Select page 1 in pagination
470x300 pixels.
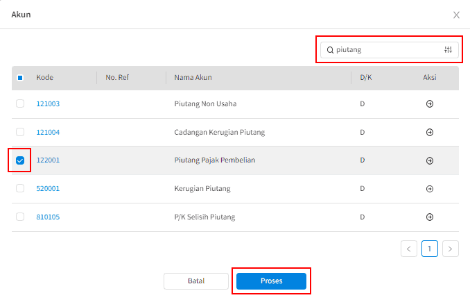pyautogui.click(x=430, y=249)
